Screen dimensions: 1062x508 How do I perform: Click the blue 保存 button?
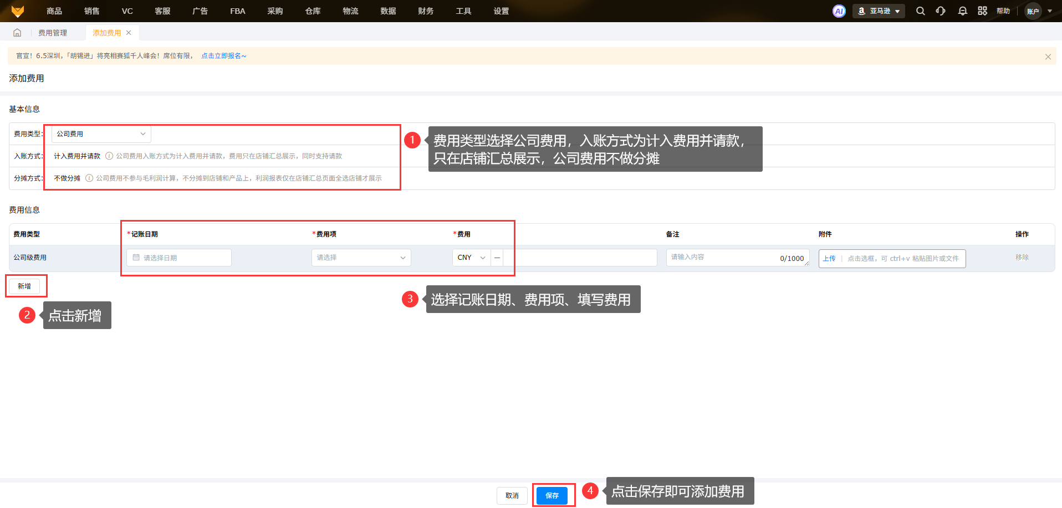point(552,495)
